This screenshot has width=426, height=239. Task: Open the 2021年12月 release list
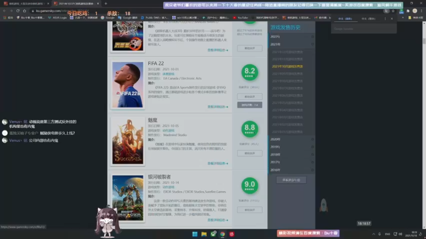[x=288, y=52]
